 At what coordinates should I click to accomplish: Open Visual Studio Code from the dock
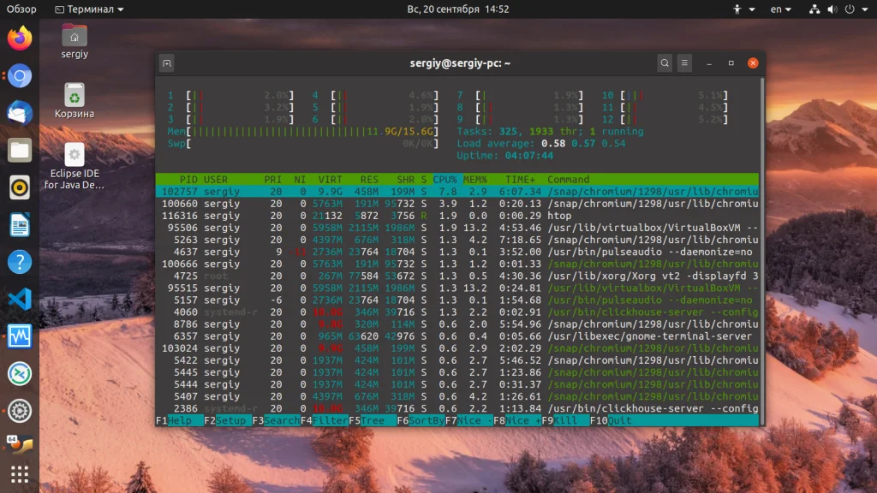tap(20, 299)
